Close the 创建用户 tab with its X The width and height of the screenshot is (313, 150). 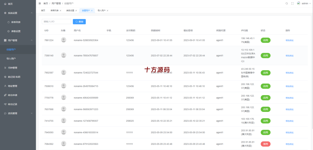[x=92, y=11]
